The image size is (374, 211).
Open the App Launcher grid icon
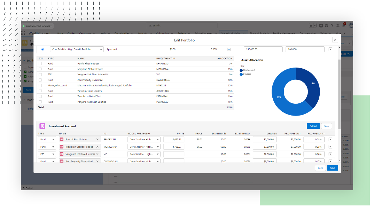click(x=23, y=33)
